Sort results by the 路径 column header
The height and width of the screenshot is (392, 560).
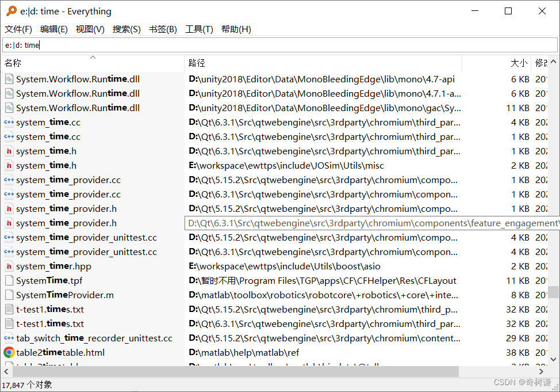(x=323, y=63)
